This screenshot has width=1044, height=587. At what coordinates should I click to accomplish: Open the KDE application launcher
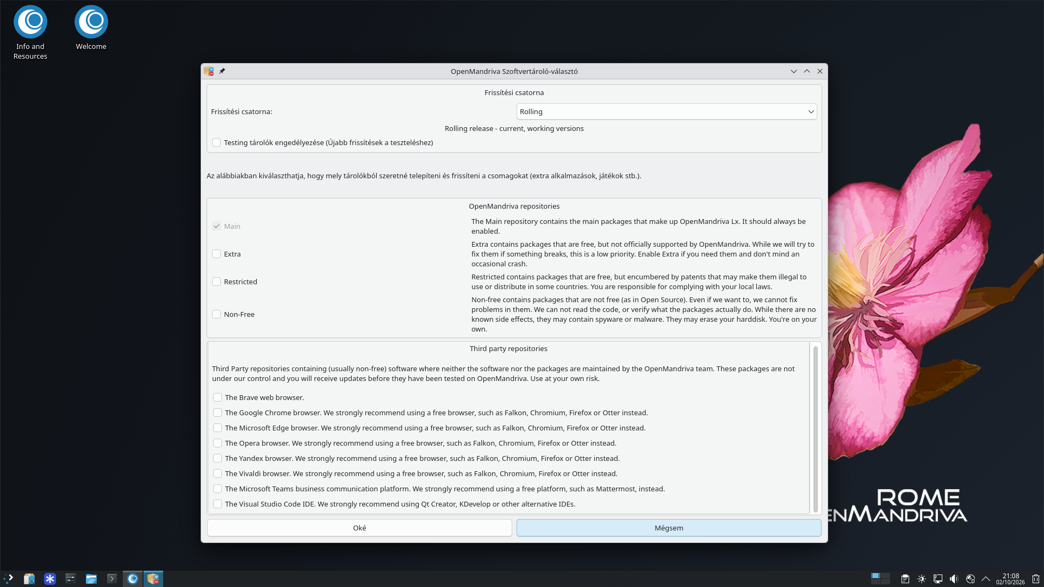(8, 579)
